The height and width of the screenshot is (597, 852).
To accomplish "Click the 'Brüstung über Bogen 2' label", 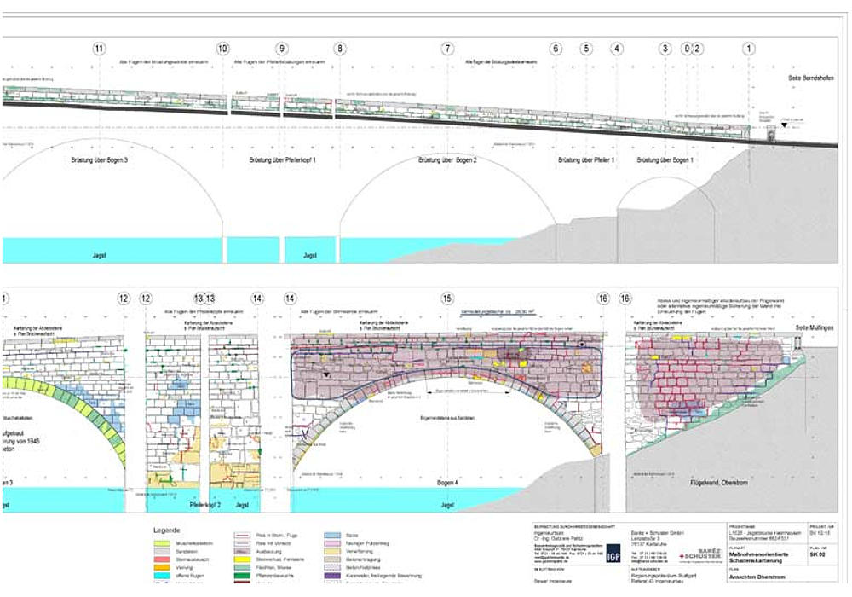I will [447, 160].
